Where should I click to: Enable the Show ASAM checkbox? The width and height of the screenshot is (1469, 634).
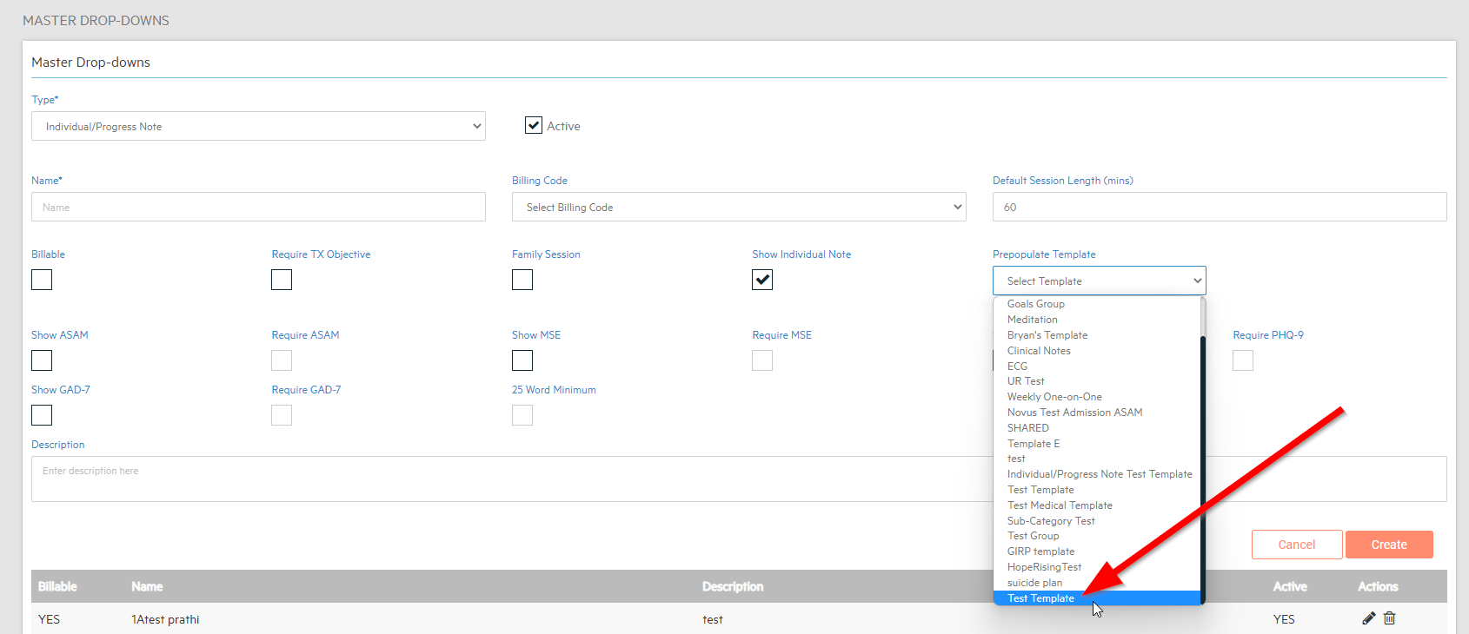(x=42, y=360)
